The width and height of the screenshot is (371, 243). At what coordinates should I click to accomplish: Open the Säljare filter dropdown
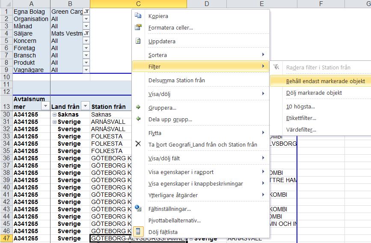pyautogui.click(x=86, y=33)
